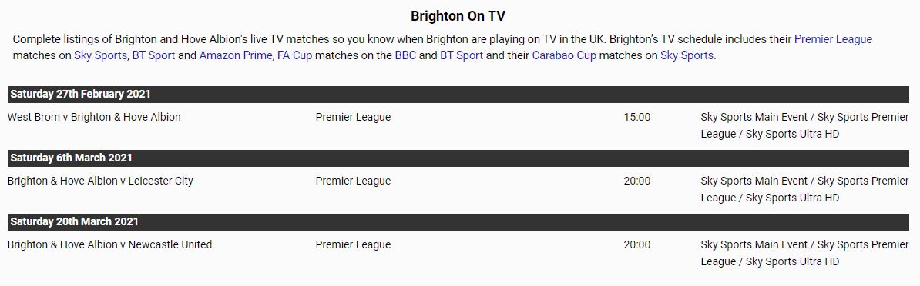The width and height of the screenshot is (920, 286).
Task: Click the Saturday 27th February 2021 header
Action: (x=458, y=94)
